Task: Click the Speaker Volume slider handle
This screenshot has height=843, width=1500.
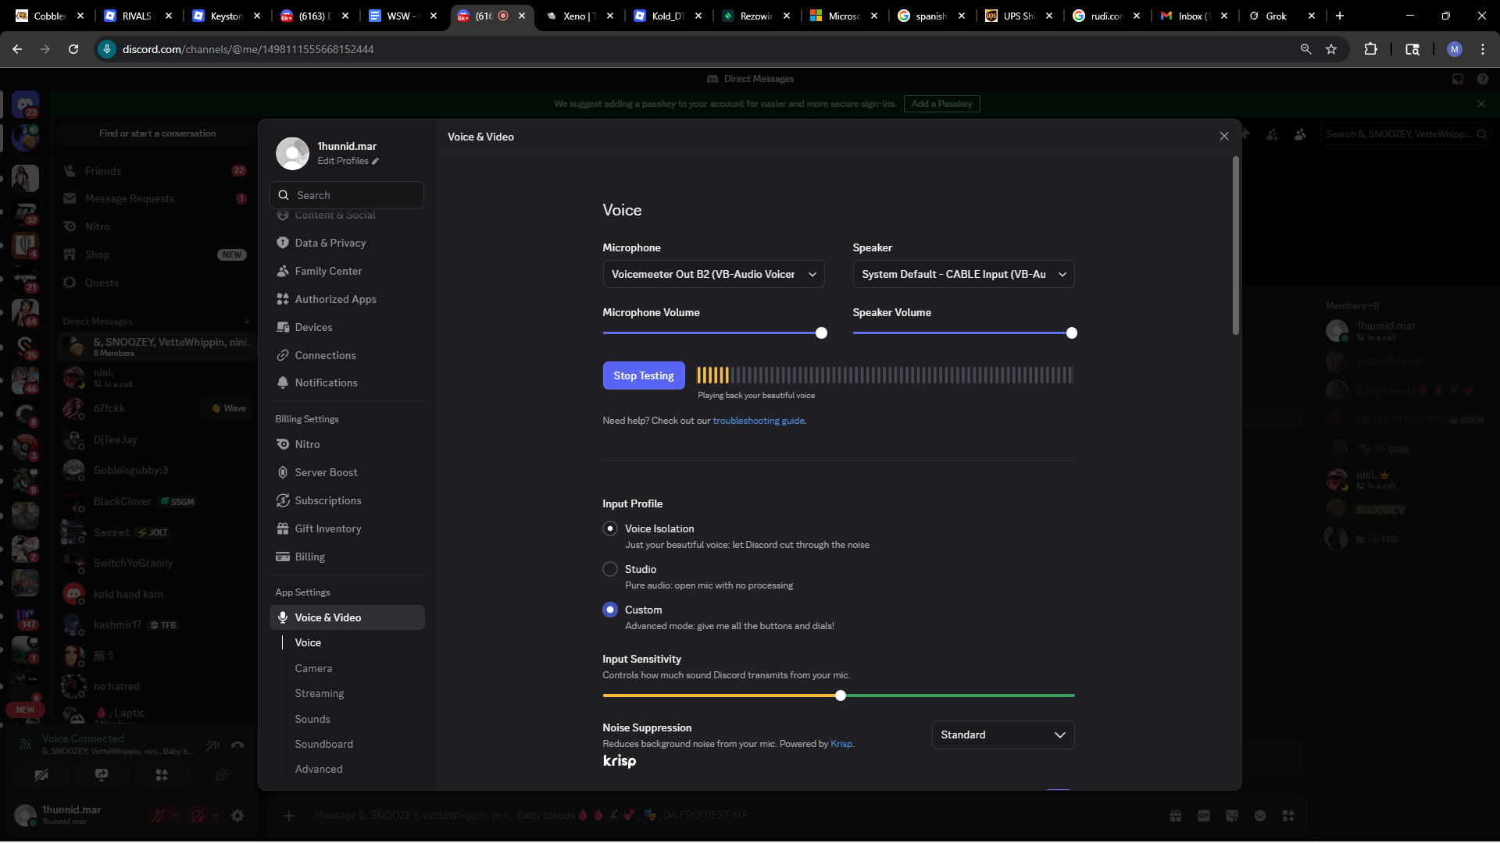Action: tap(1072, 333)
